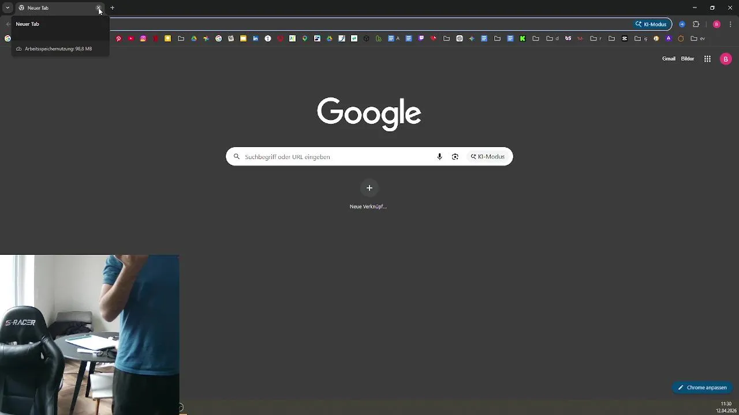Open the Instagram bookmark
The width and height of the screenshot is (739, 415).
click(x=143, y=39)
